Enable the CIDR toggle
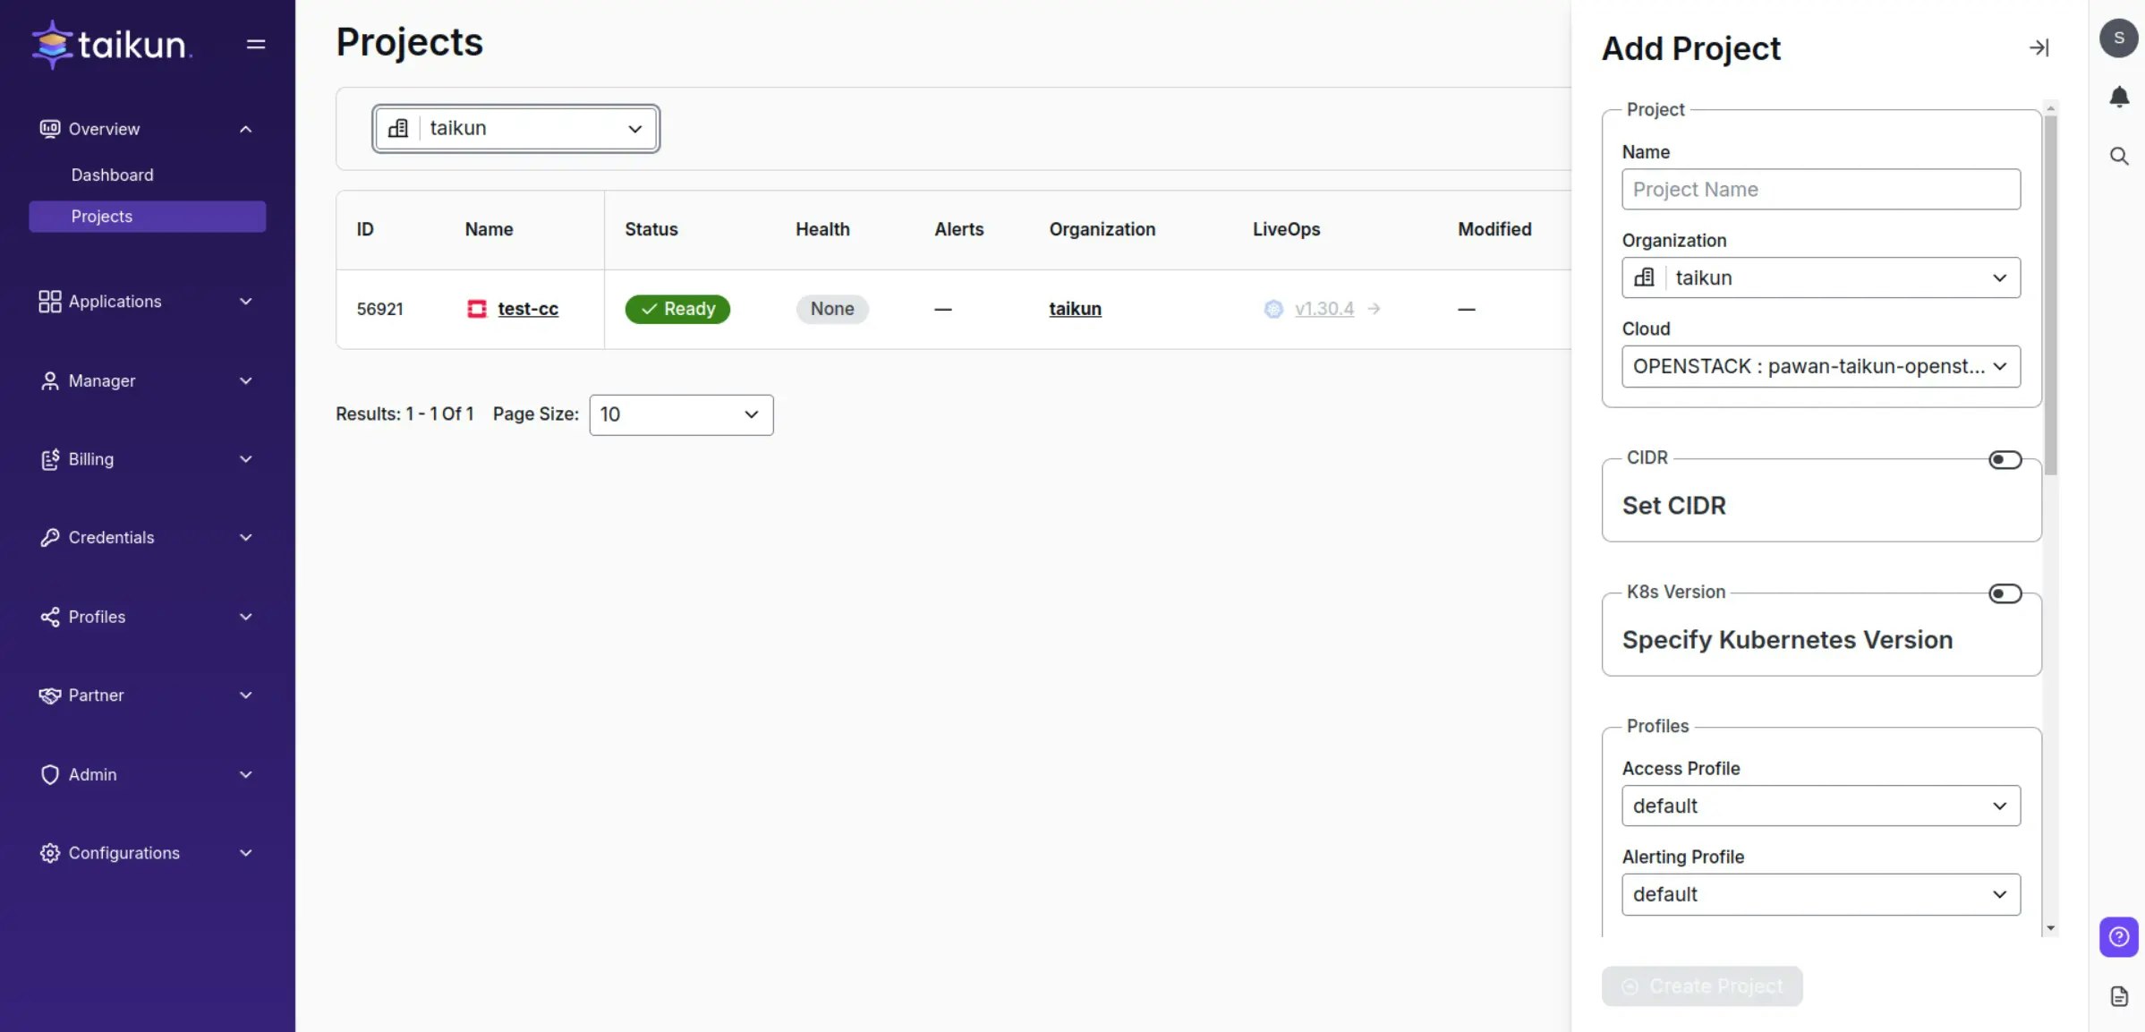The image size is (2145, 1032). click(2005, 459)
